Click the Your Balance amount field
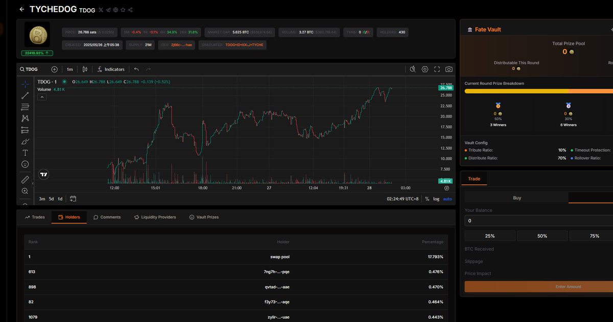613x322 pixels. [539, 220]
